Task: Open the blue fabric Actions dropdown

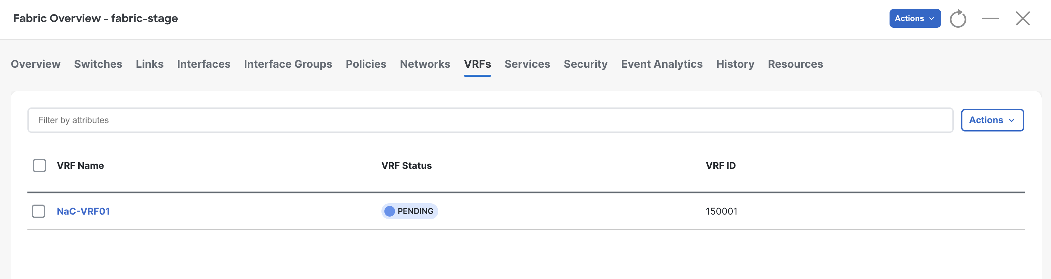Action: [915, 18]
